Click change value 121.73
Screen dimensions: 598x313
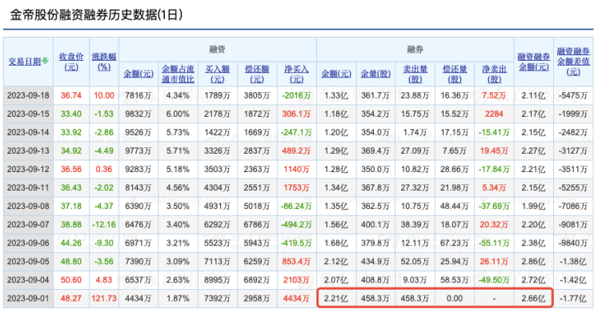[x=104, y=298]
